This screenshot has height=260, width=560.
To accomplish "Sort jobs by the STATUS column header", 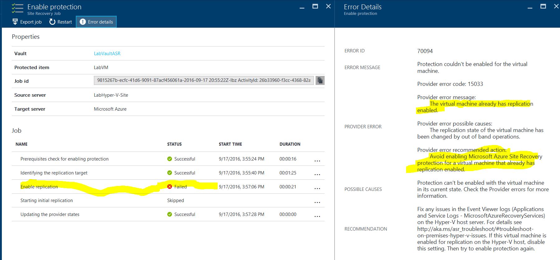I will point(174,144).
